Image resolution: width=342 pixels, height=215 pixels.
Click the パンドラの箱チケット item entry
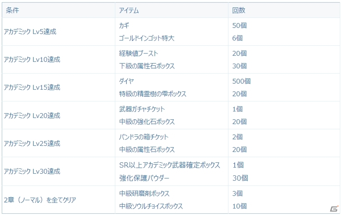pyautogui.click(x=144, y=137)
